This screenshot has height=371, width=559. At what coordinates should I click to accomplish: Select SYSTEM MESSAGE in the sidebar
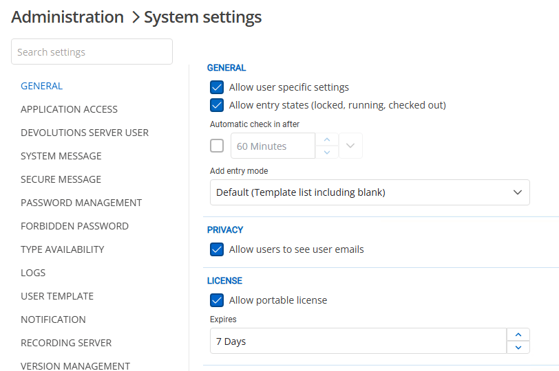tap(61, 156)
